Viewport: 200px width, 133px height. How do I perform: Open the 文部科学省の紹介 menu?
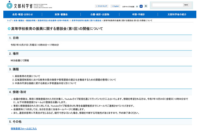(x=177, y=15)
